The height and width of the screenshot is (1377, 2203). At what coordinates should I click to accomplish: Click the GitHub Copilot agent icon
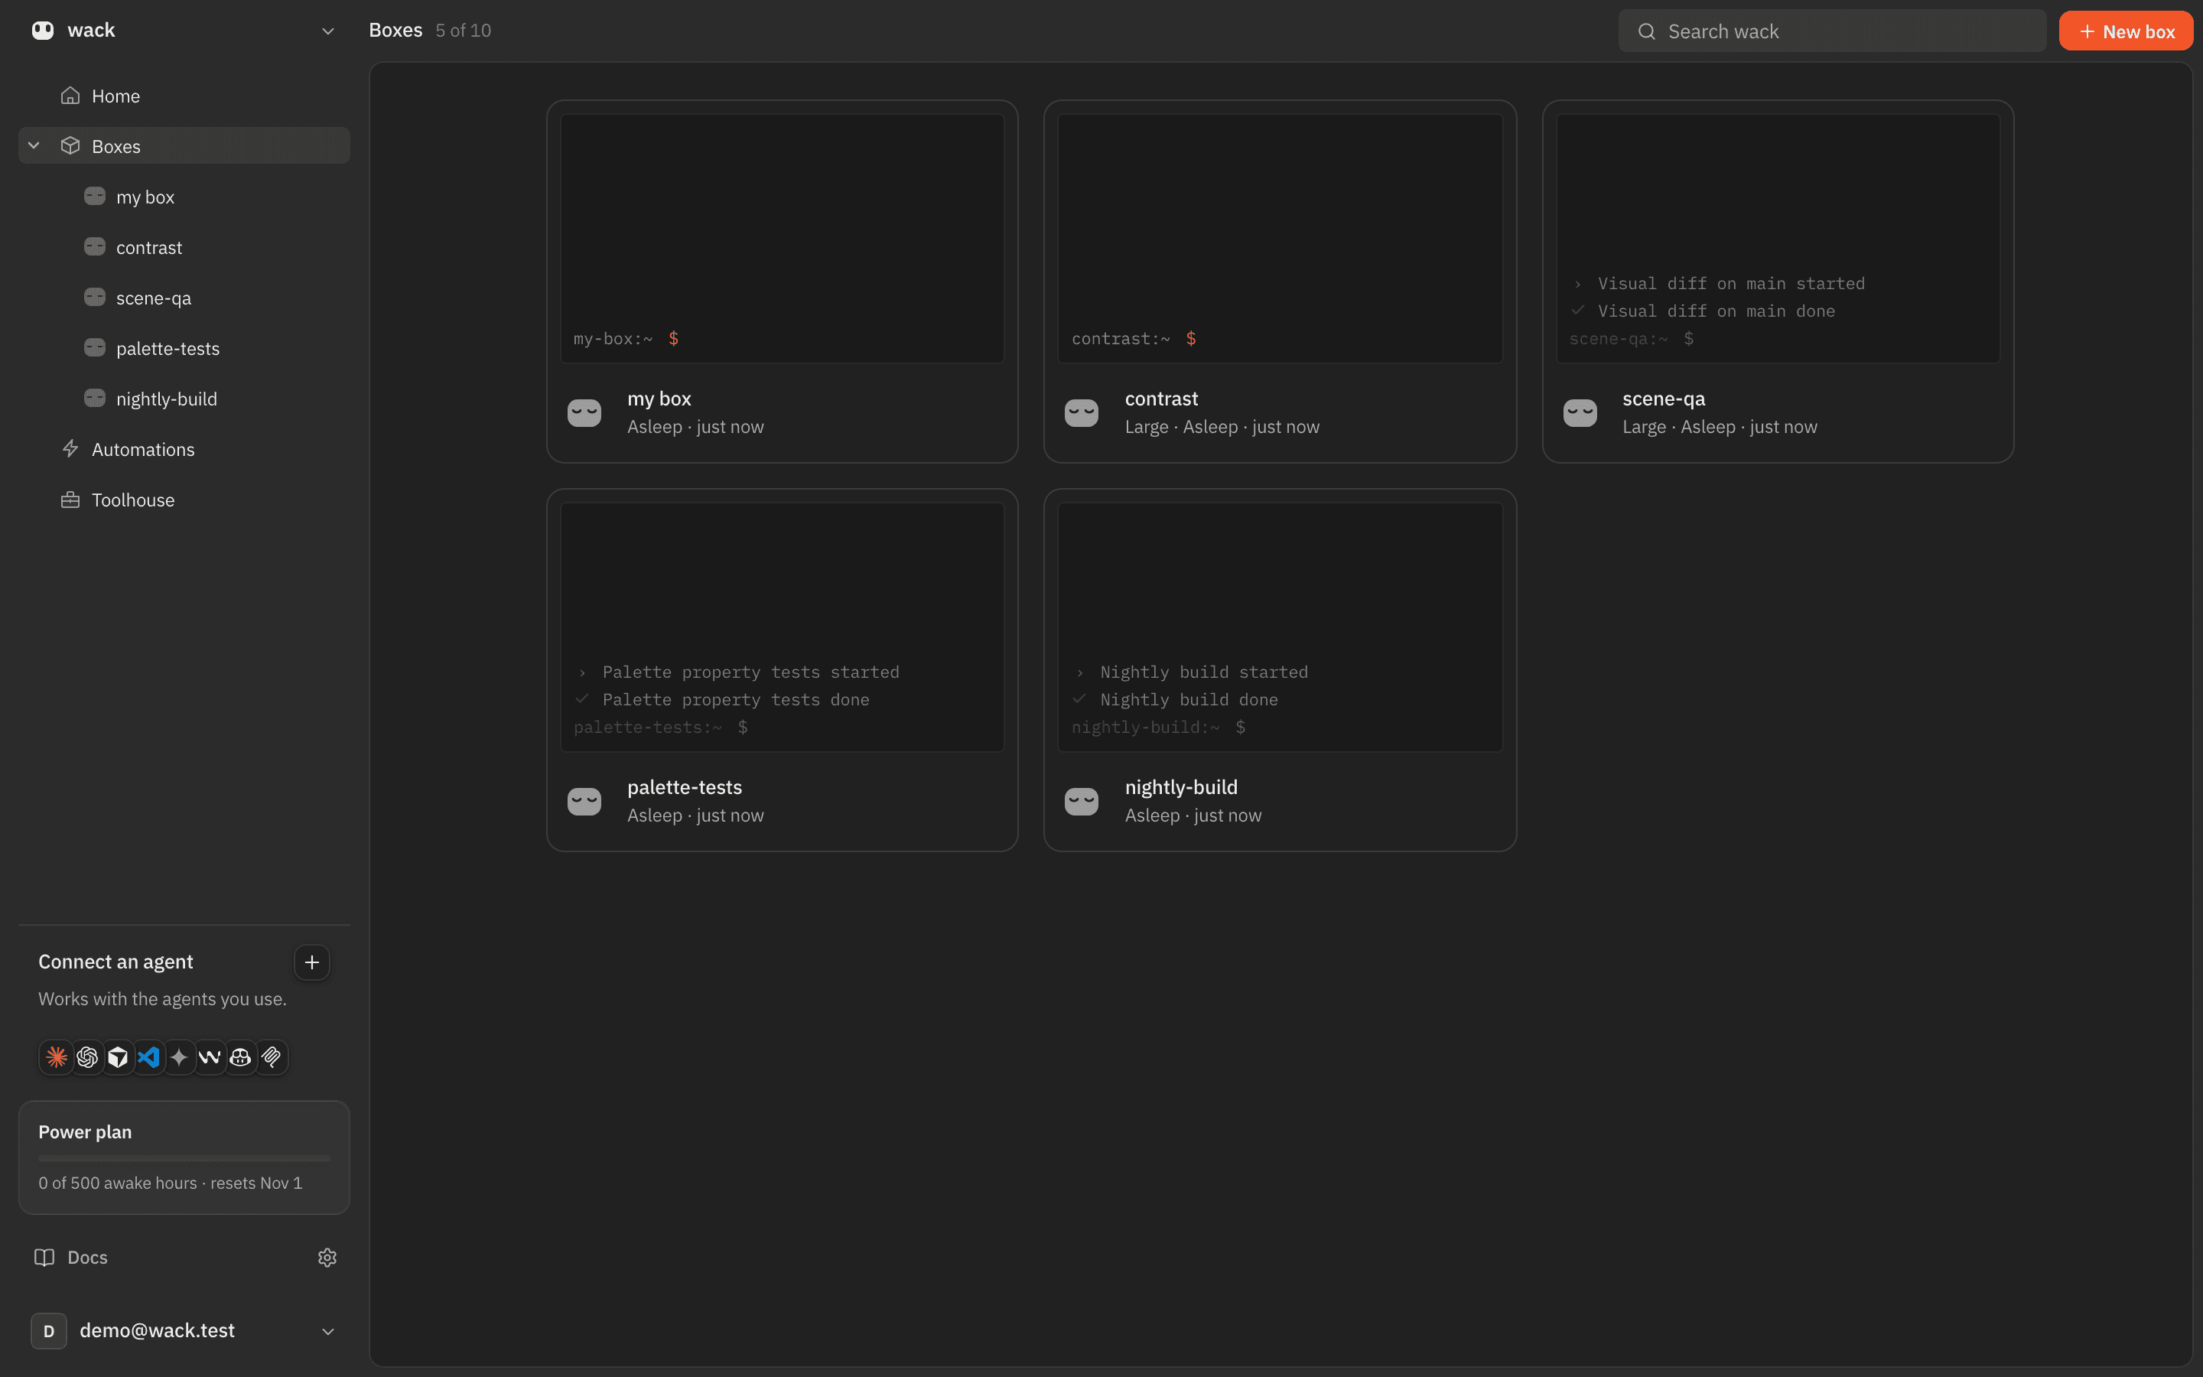(x=240, y=1057)
